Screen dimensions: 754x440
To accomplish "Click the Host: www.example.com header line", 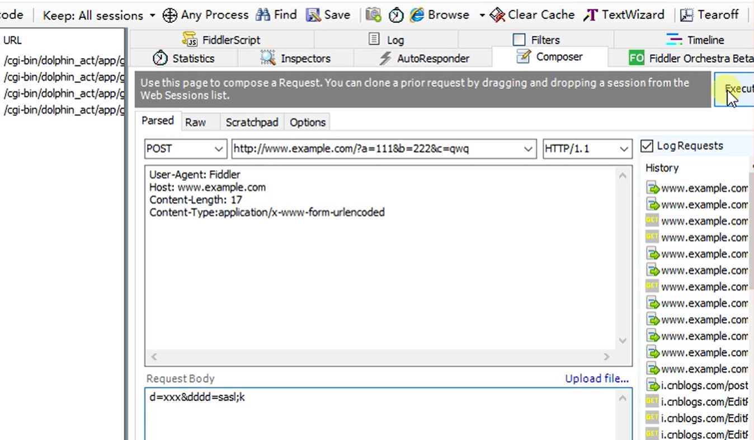I will coord(208,187).
